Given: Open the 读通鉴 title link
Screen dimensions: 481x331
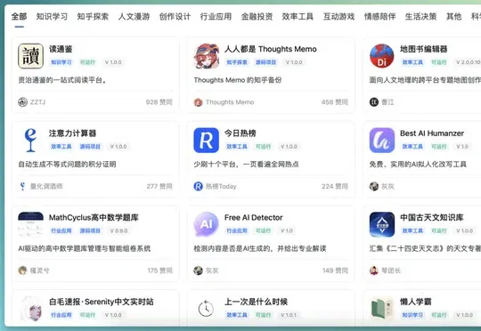Looking at the screenshot, I should (61, 49).
